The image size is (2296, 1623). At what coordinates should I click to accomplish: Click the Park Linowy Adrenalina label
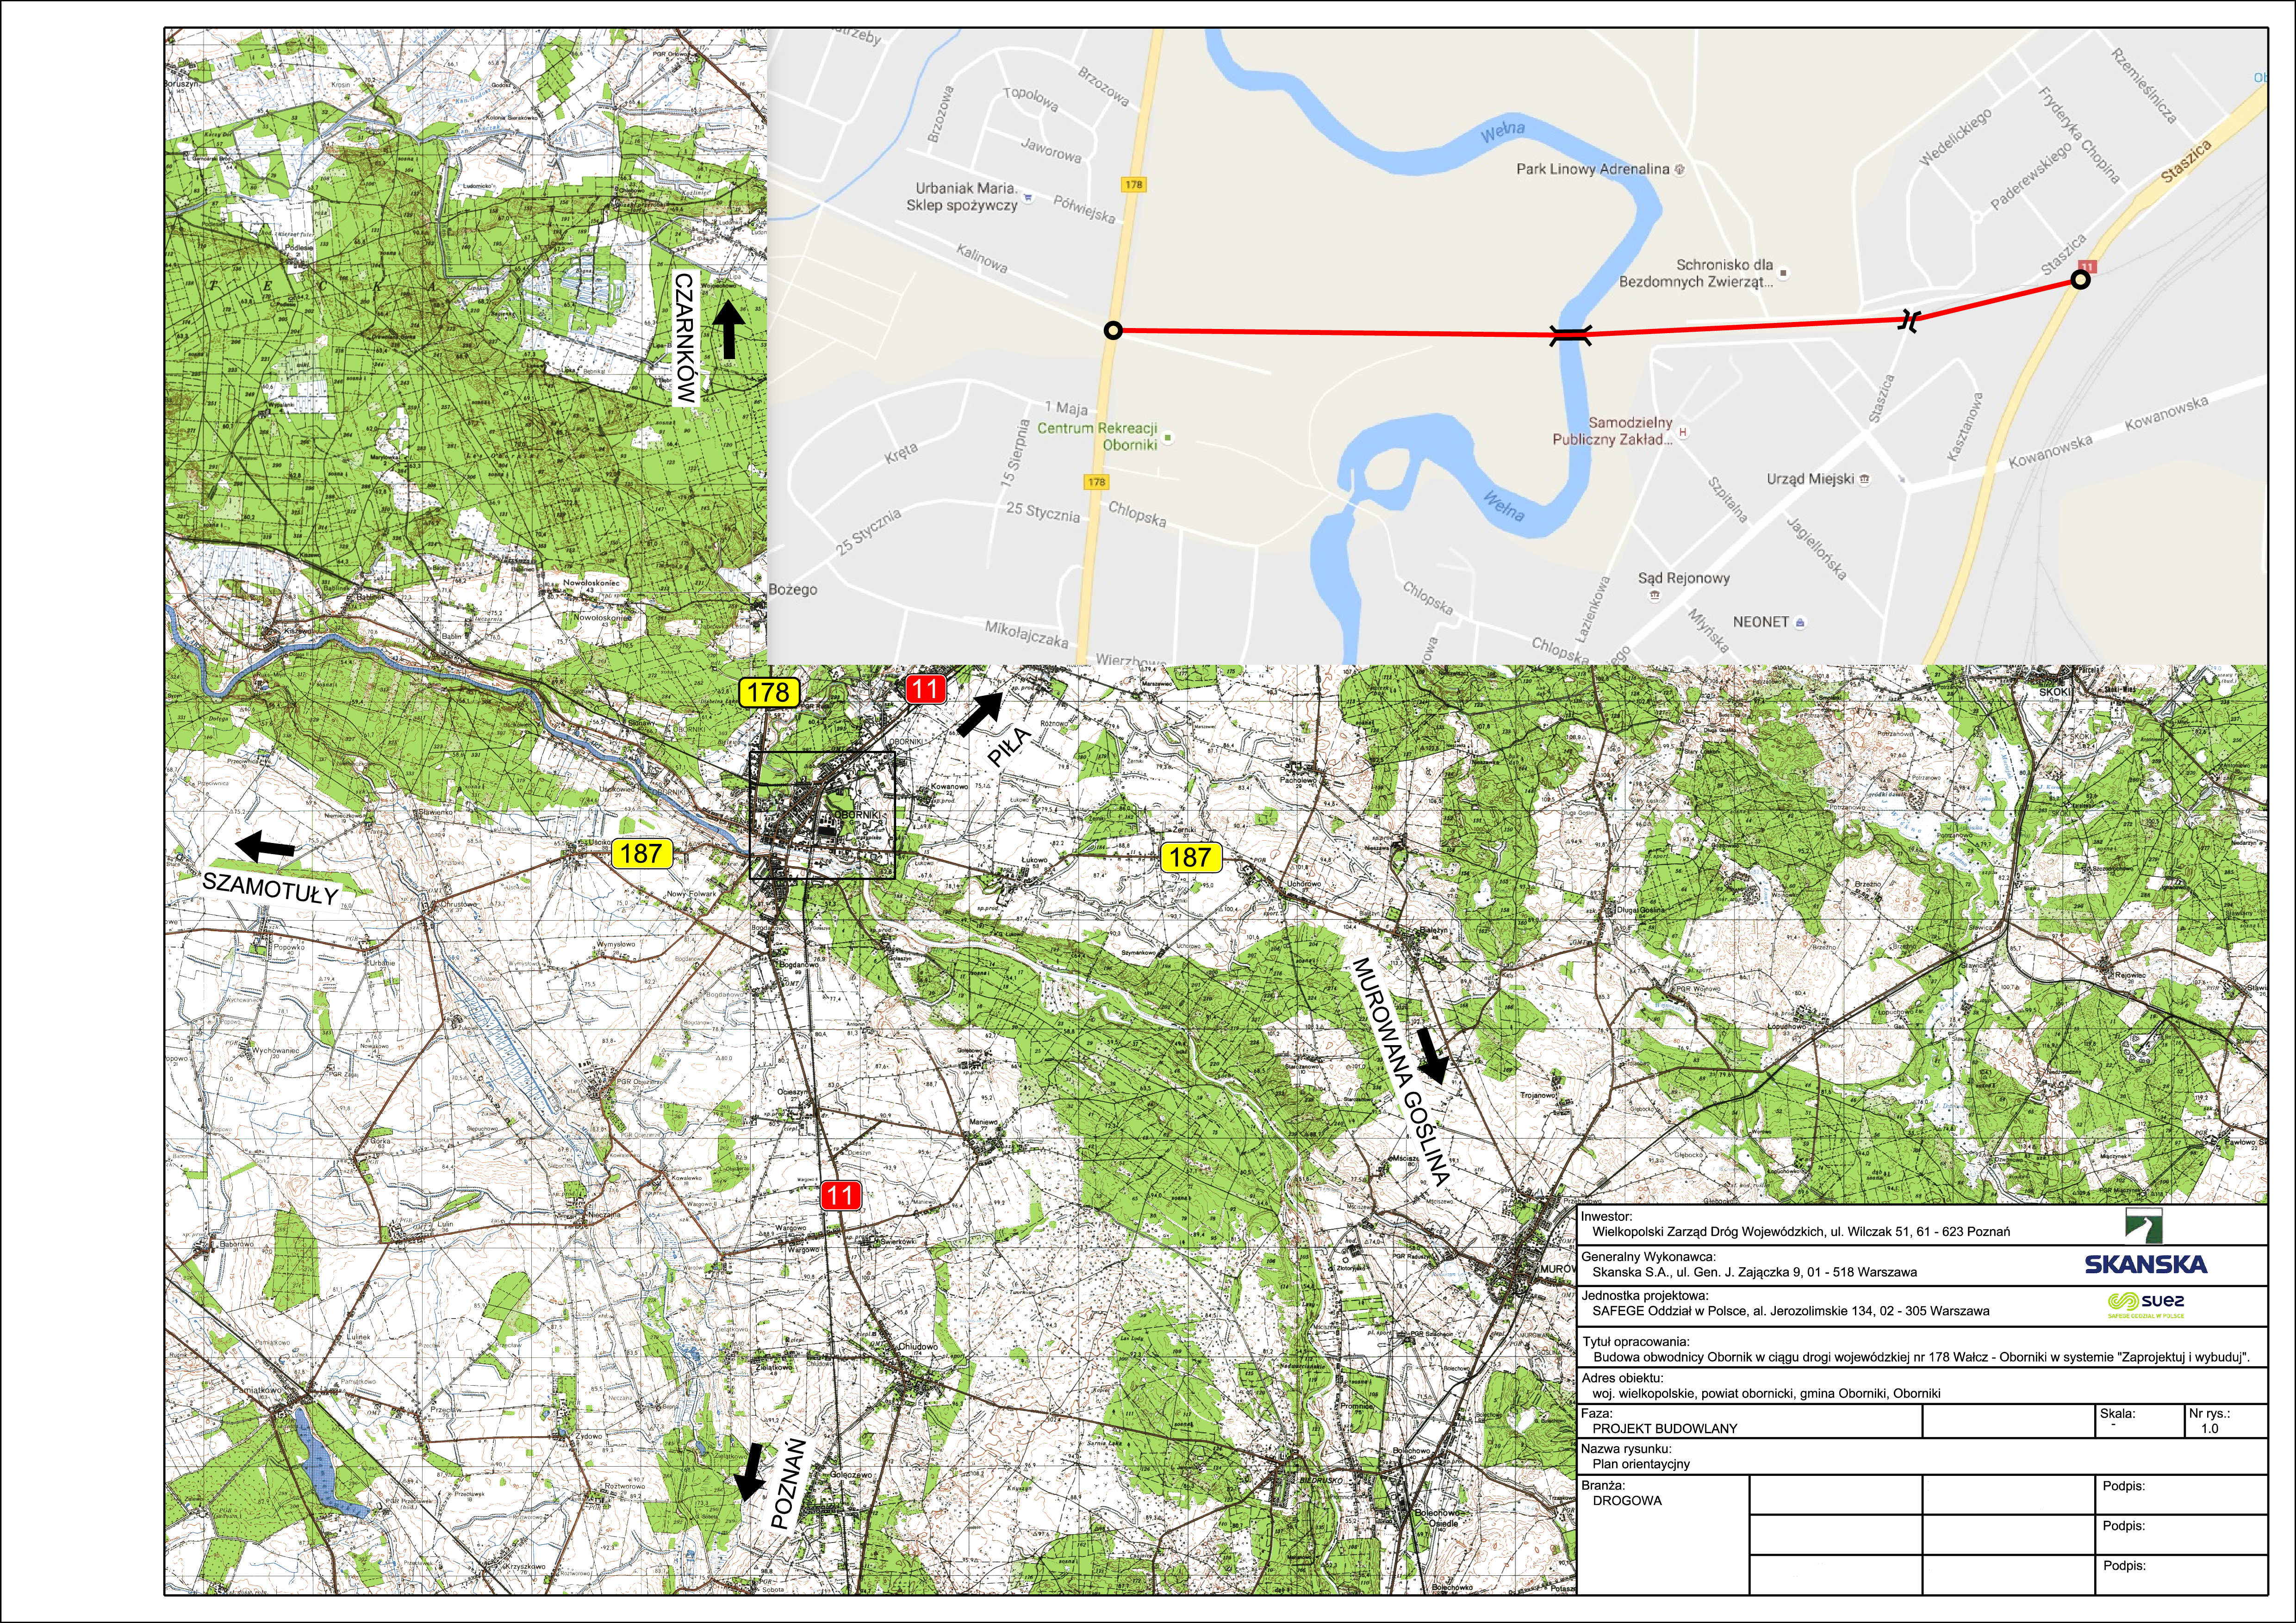pyautogui.click(x=1592, y=169)
